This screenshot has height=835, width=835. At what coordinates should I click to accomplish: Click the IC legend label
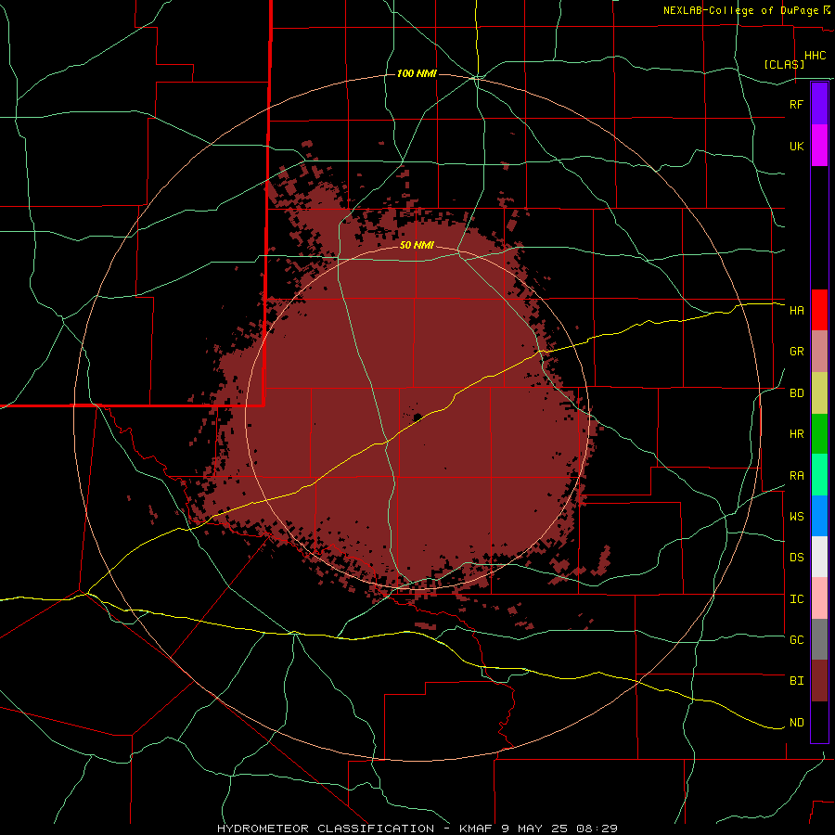pos(796,598)
